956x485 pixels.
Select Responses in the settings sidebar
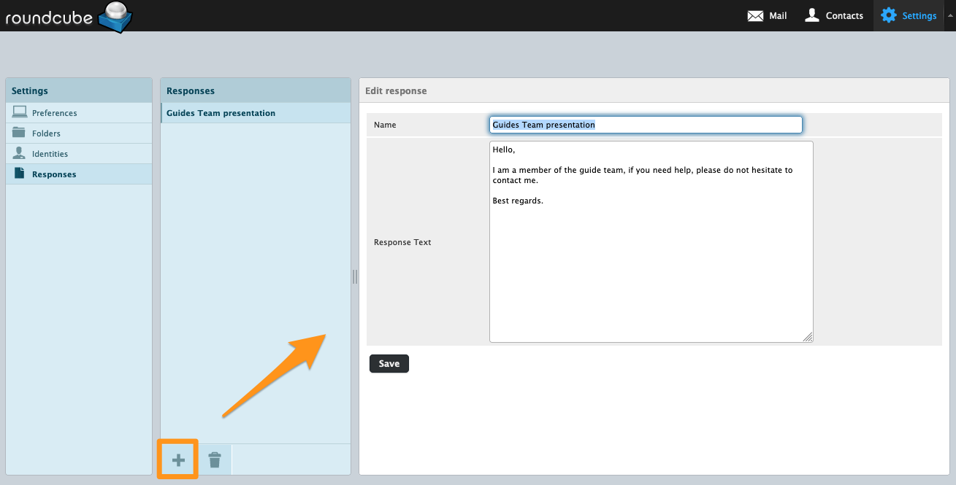point(54,174)
